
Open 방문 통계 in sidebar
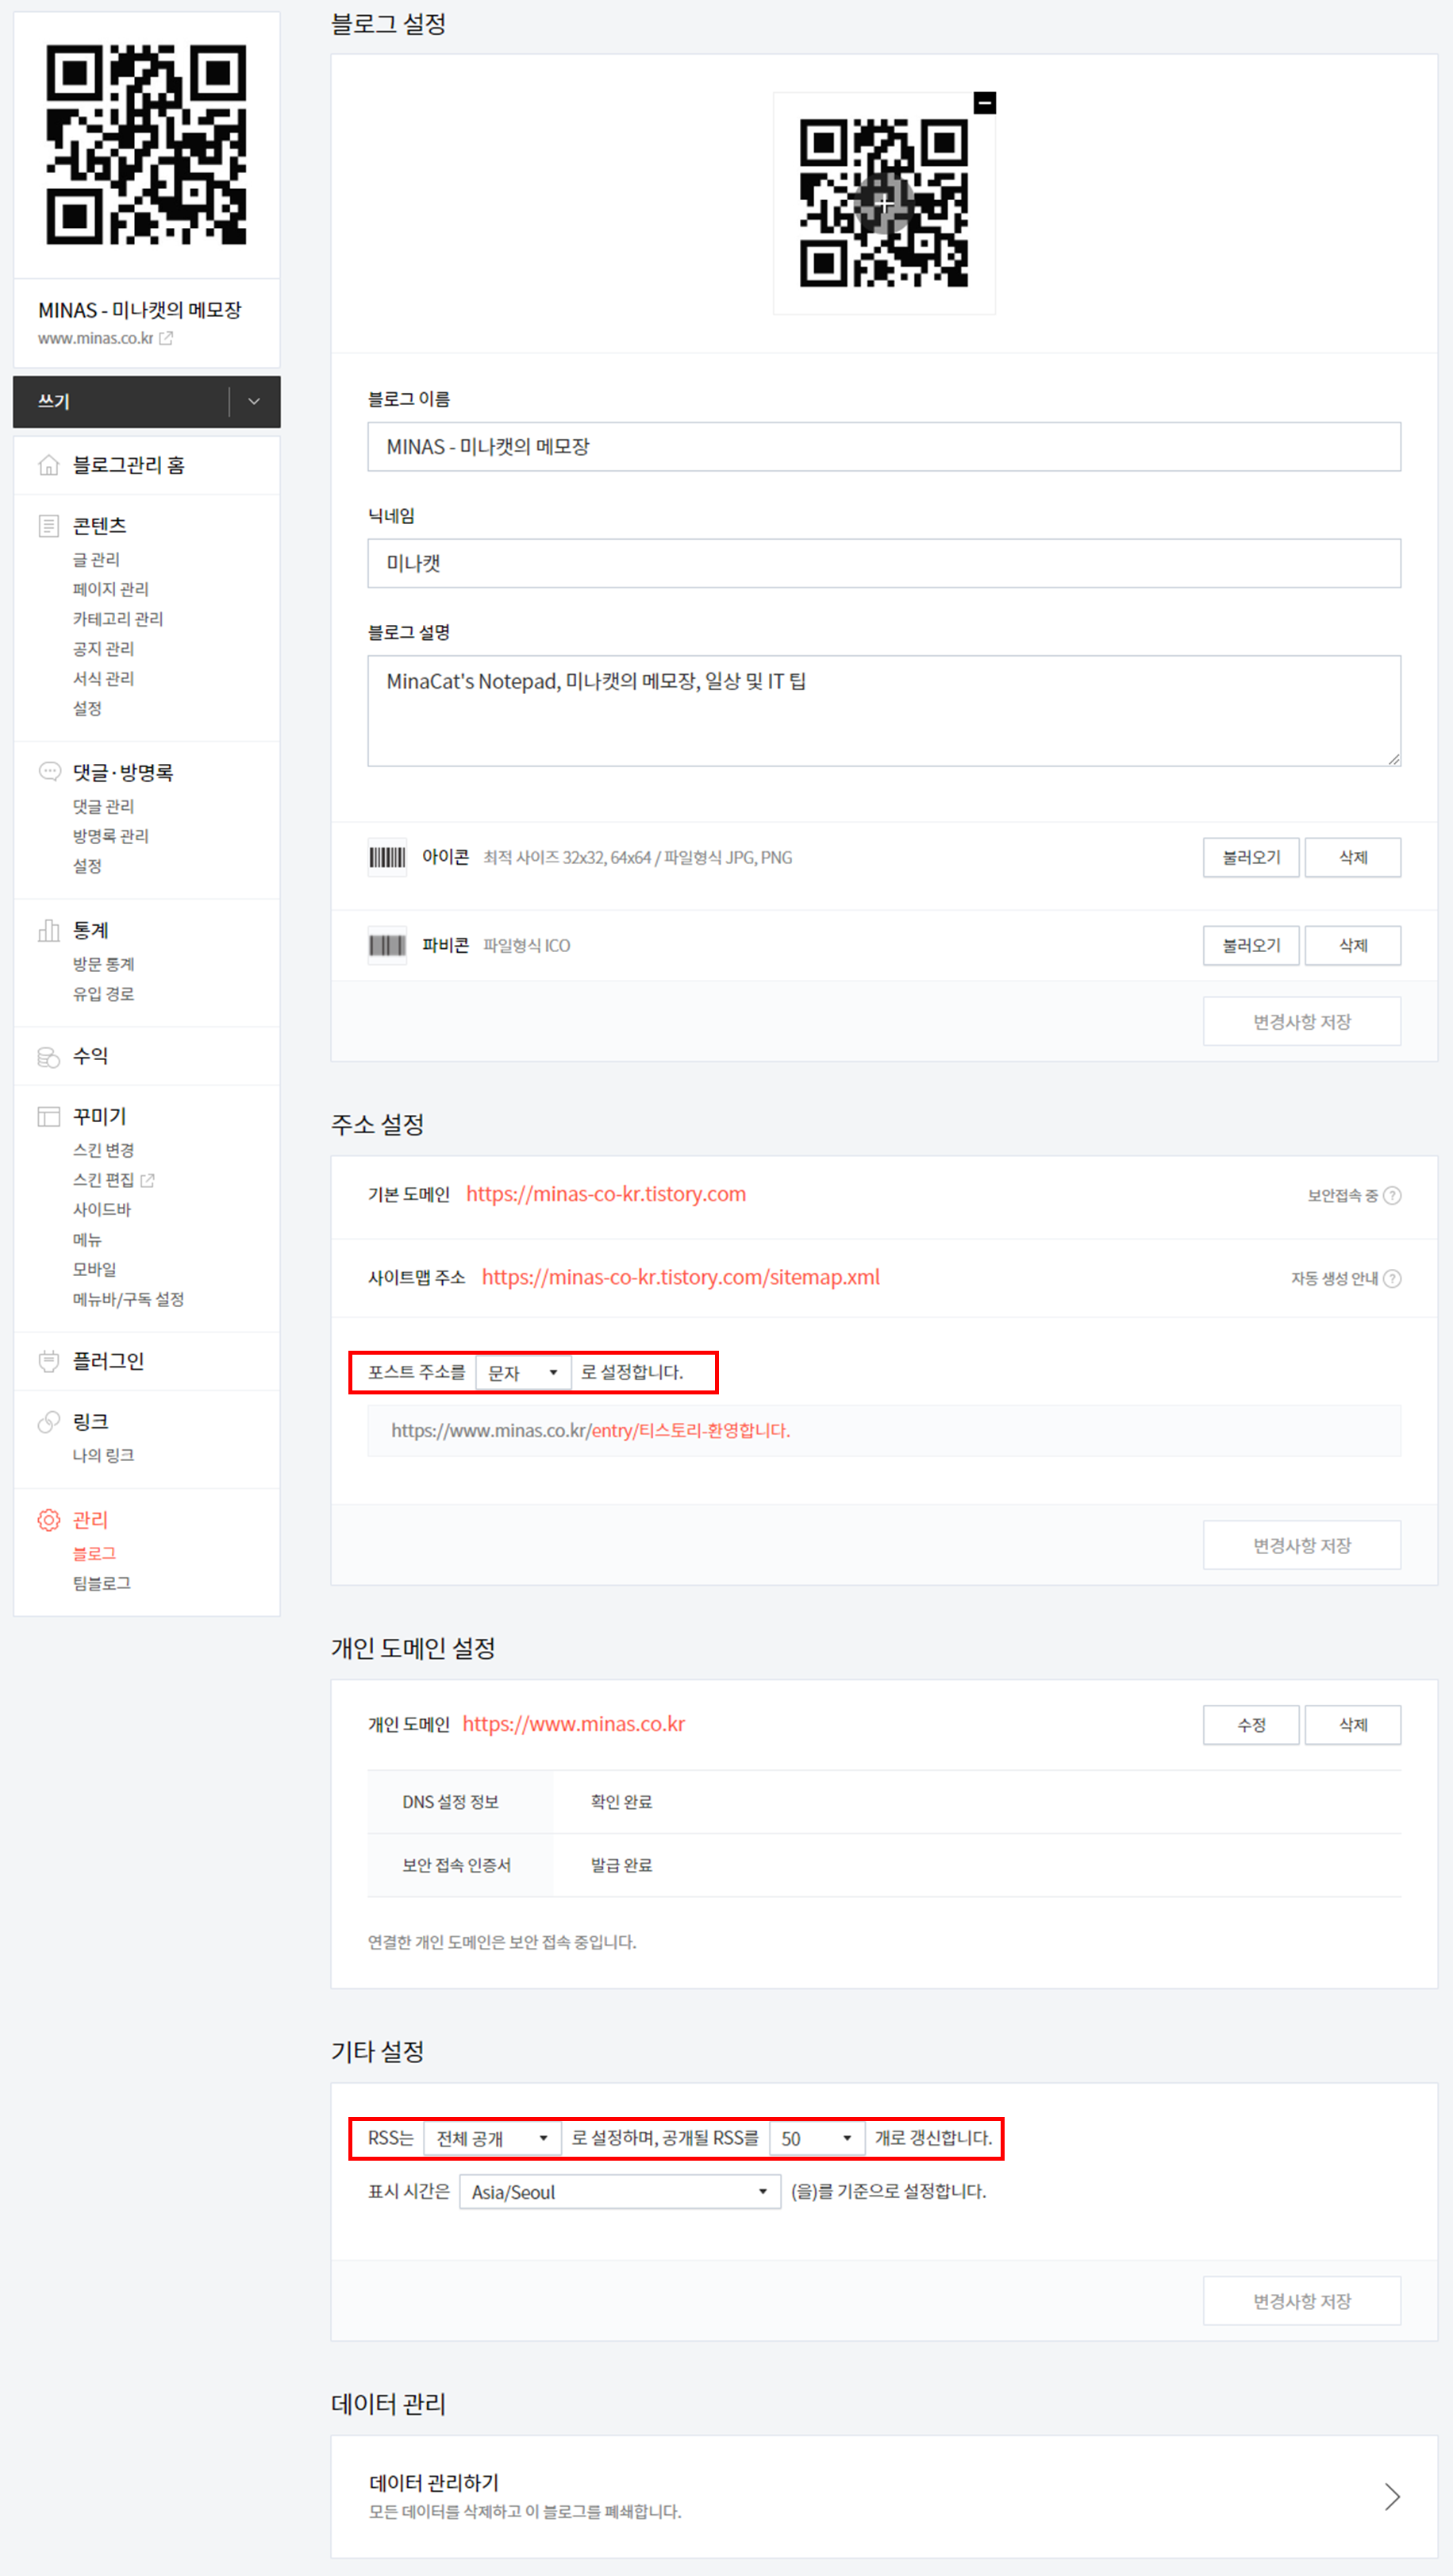coord(103,964)
